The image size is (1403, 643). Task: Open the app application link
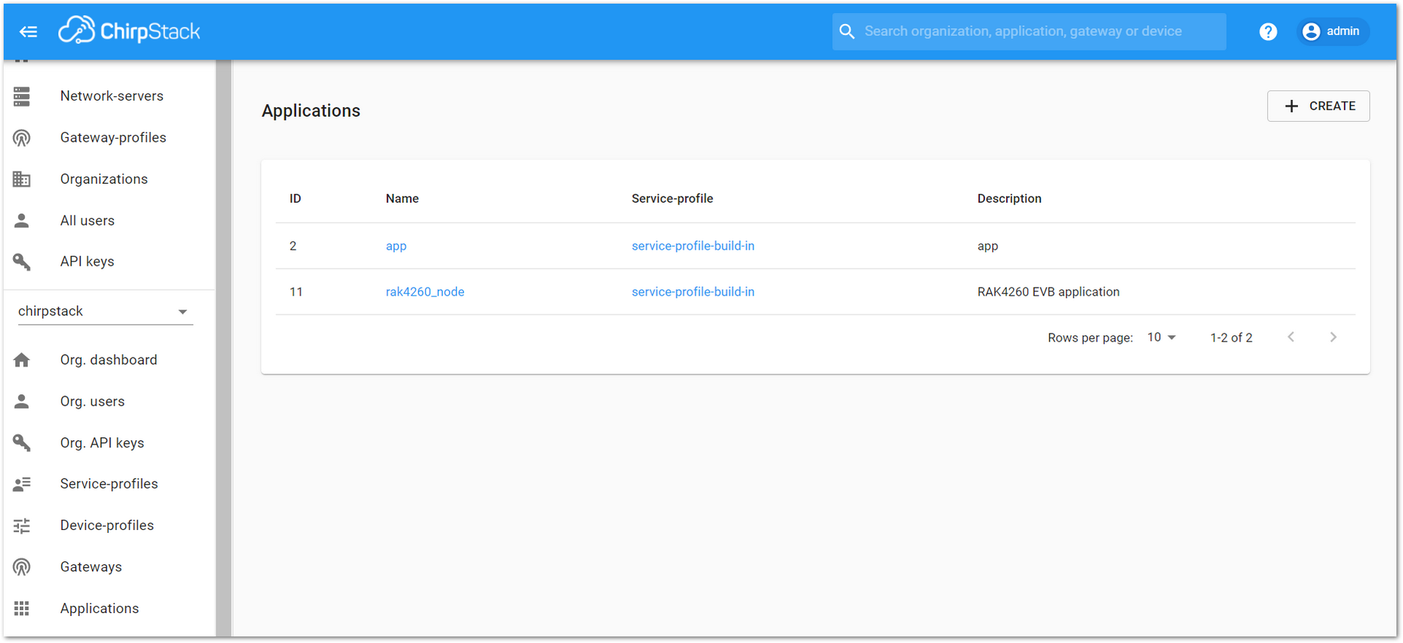[396, 246]
